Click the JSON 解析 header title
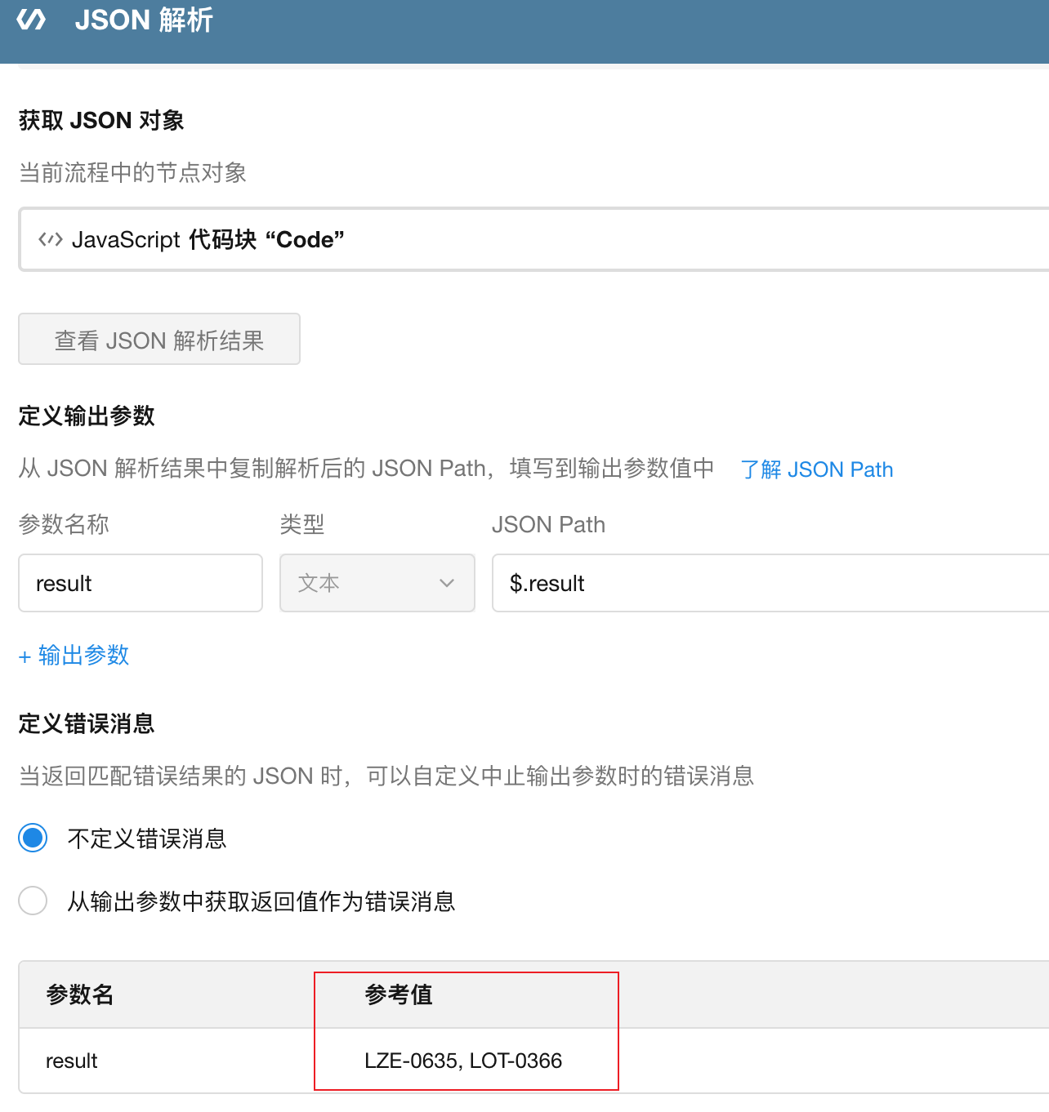 (144, 20)
